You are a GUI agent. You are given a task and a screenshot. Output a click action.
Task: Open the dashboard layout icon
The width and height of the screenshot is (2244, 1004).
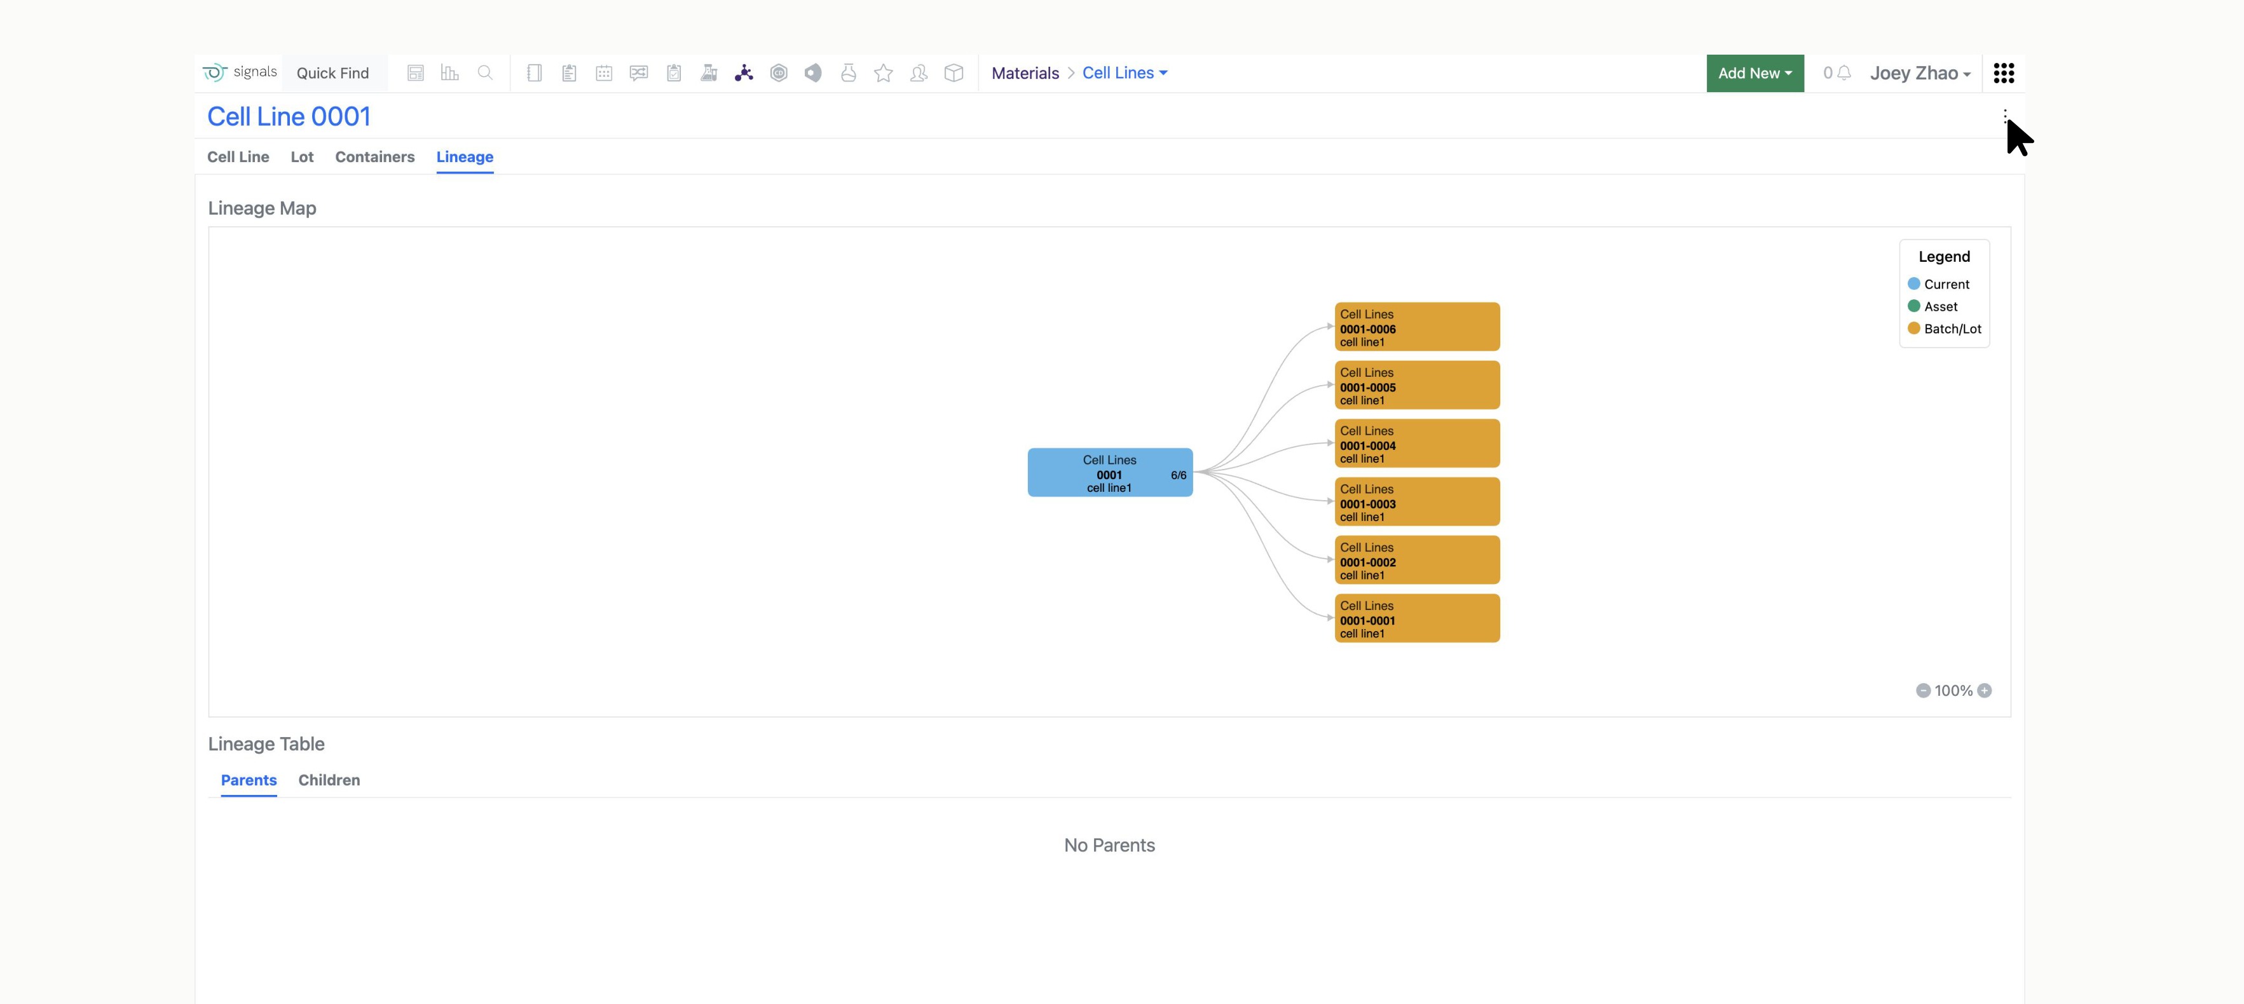(416, 73)
